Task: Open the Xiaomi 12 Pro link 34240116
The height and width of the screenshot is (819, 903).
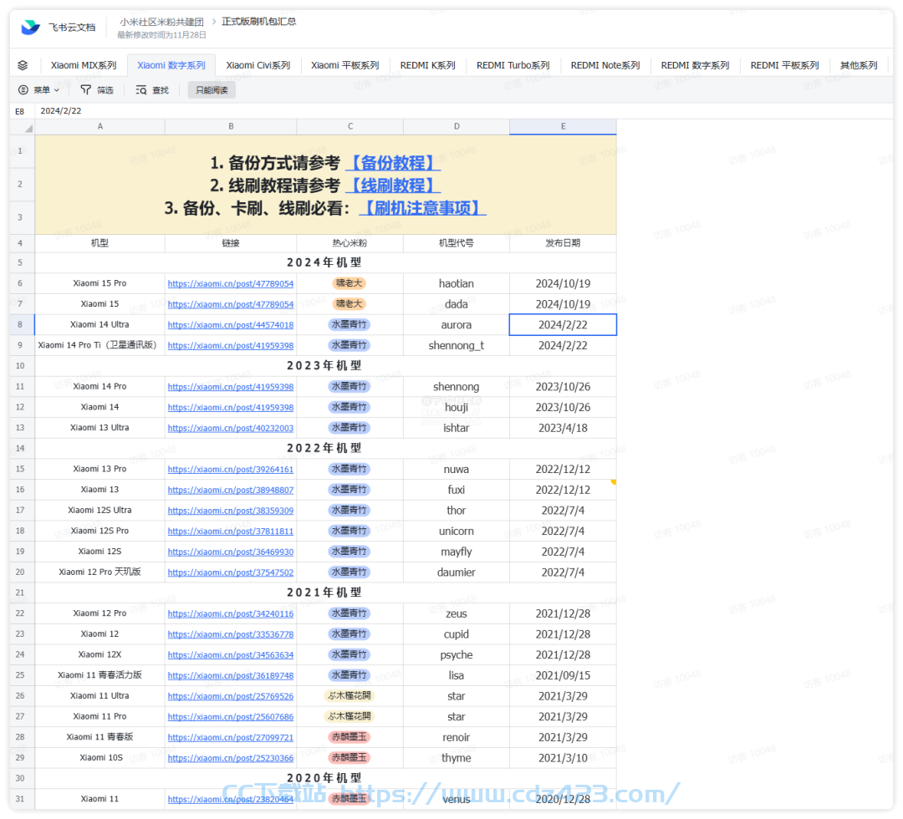Action: pyautogui.click(x=231, y=614)
